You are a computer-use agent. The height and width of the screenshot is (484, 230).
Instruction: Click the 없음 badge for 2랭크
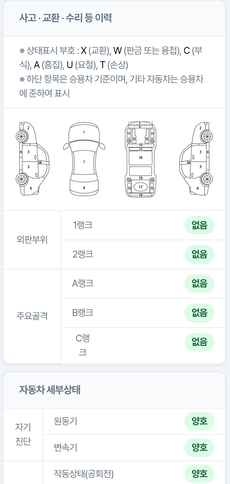click(x=199, y=254)
